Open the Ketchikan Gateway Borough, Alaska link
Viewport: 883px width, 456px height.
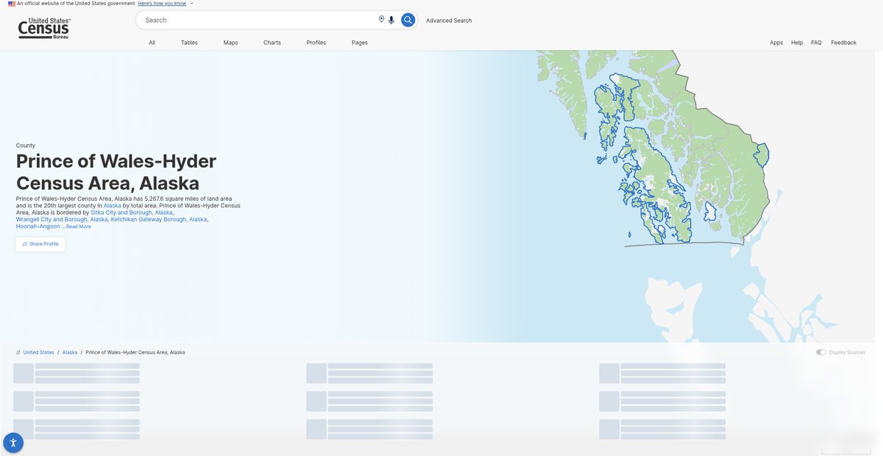pyautogui.click(x=159, y=219)
